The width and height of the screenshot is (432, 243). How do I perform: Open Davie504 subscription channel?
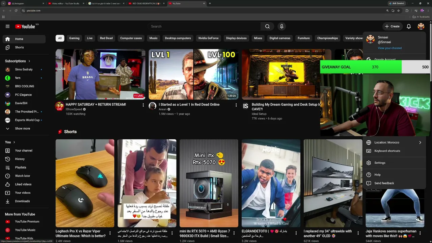[x=24, y=103]
